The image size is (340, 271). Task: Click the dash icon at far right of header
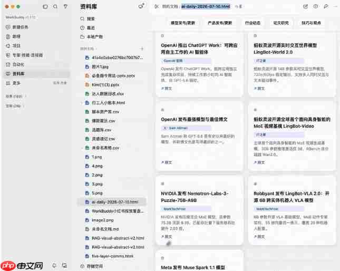(335, 6)
